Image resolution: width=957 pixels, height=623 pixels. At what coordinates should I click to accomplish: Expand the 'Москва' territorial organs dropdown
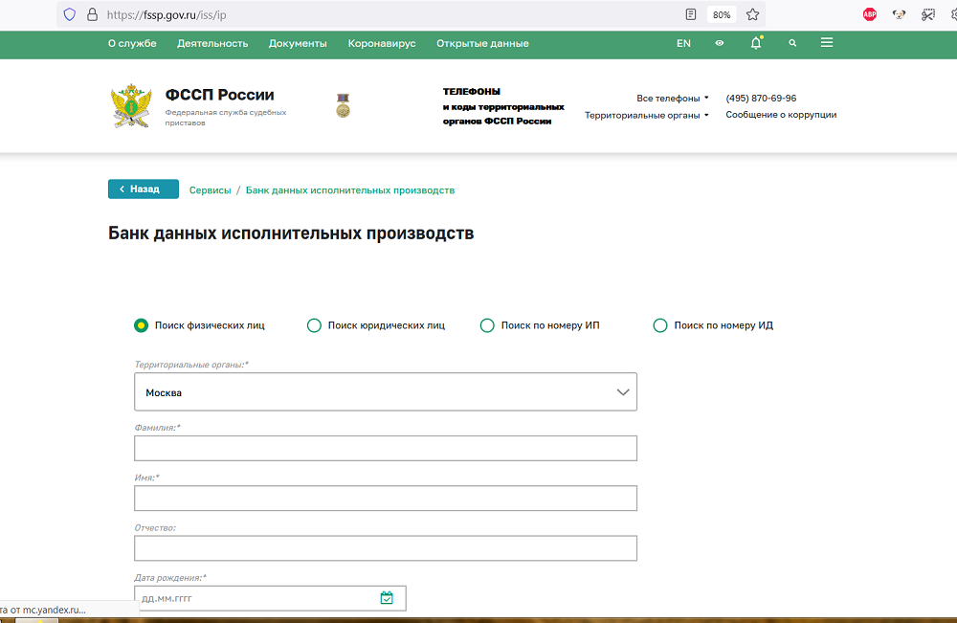(386, 392)
